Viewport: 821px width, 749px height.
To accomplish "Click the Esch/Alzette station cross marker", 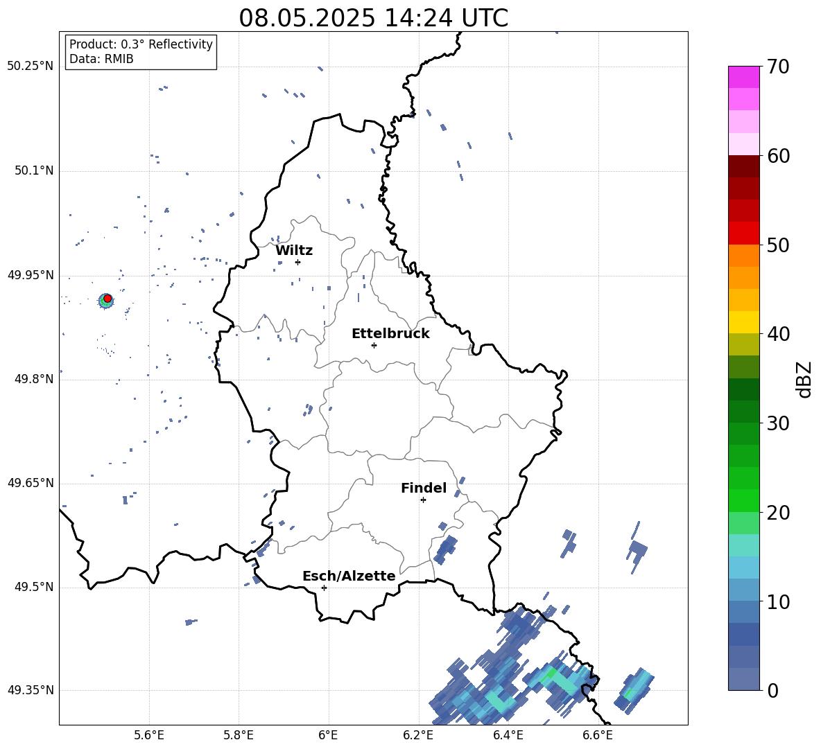I will pyautogui.click(x=324, y=588).
